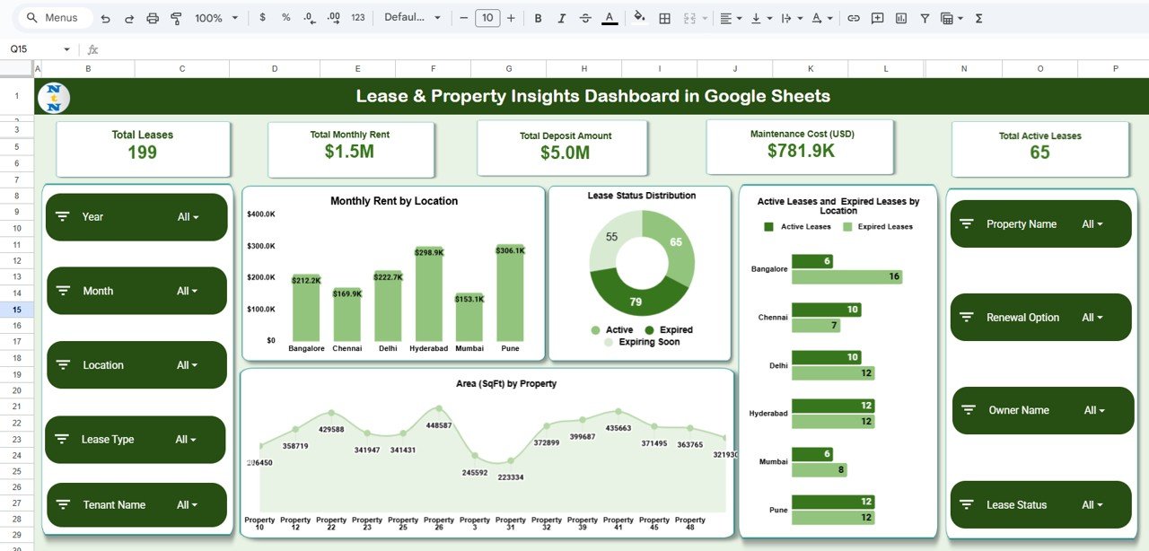This screenshot has height=551, width=1149.
Task: Click the Functions sigma icon
Action: 979,17
